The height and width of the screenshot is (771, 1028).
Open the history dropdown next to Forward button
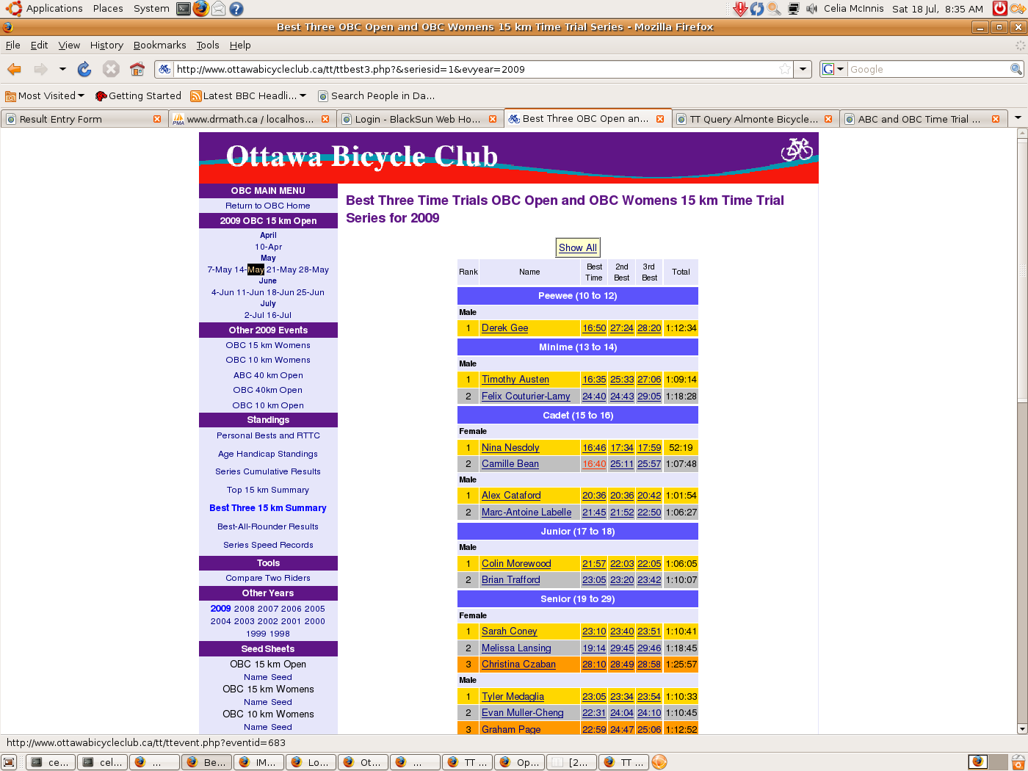pos(62,69)
